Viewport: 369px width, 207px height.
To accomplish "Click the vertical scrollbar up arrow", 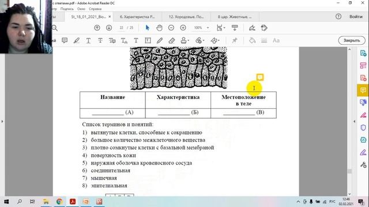I will 349,49.
